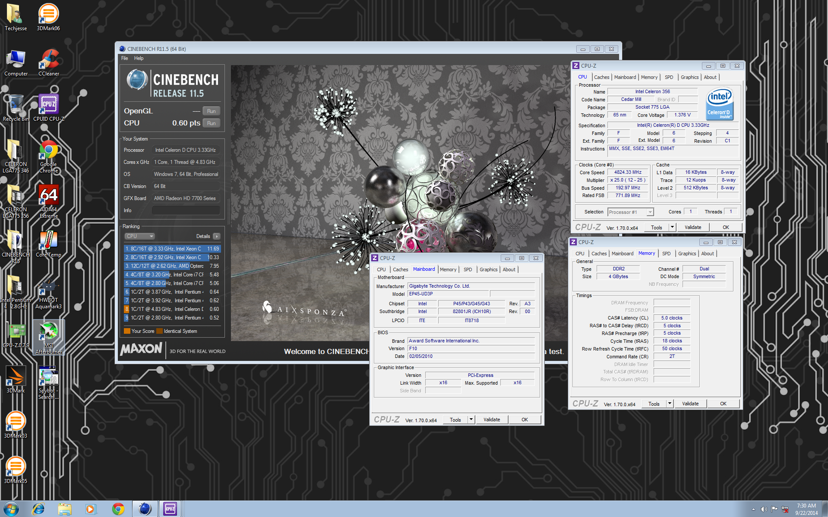828x517 pixels.
Task: Open the Processor #1 selection dropdown
Action: [631, 212]
